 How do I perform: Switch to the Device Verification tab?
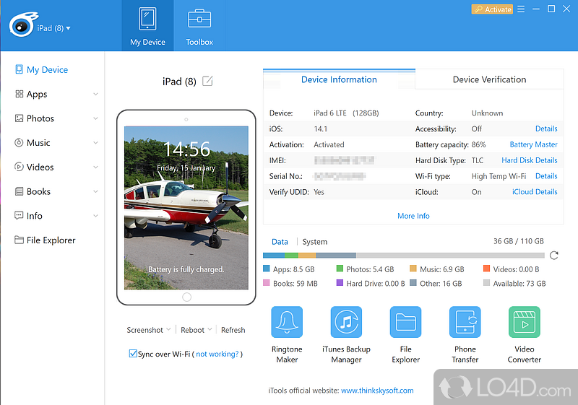coord(489,79)
